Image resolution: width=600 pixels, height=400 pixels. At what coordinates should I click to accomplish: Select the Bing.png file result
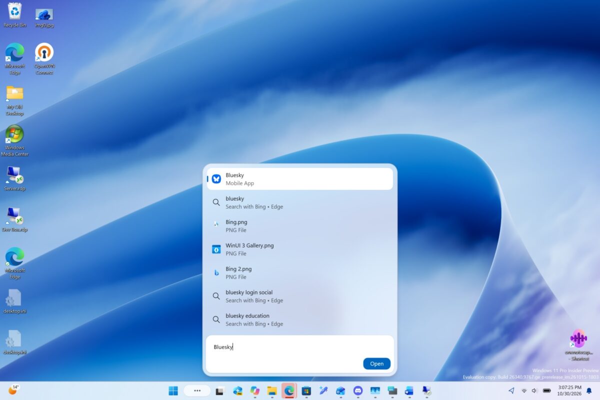pos(300,226)
